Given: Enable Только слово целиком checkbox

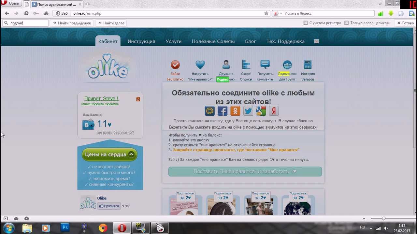Looking at the screenshot, I should [x=347, y=23].
